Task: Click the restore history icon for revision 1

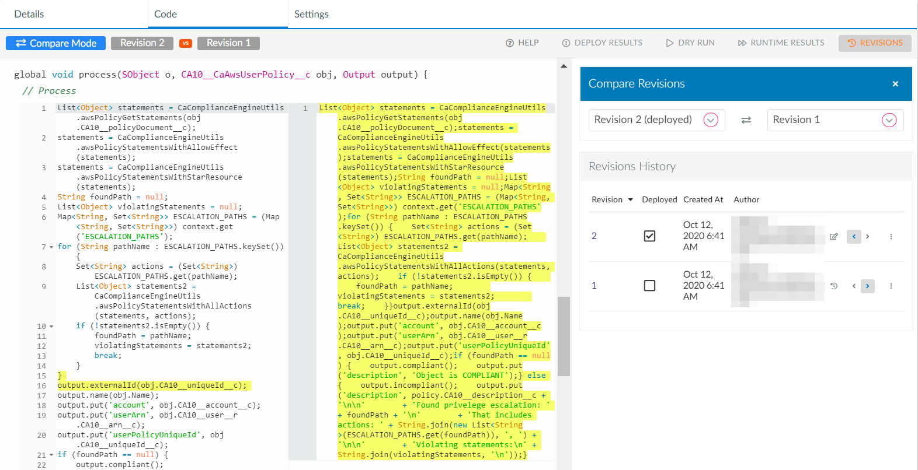Action: coord(833,286)
